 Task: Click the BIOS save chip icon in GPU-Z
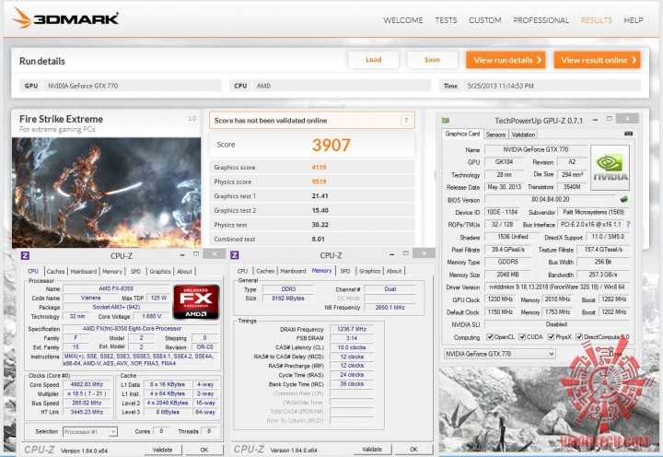(x=623, y=199)
